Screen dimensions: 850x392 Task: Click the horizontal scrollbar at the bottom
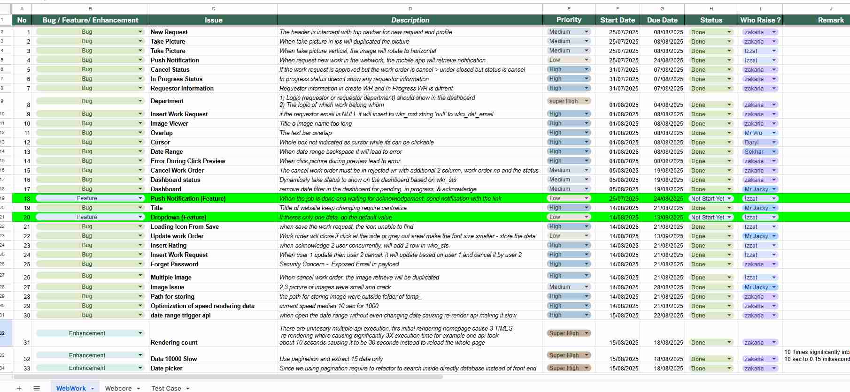(228, 377)
